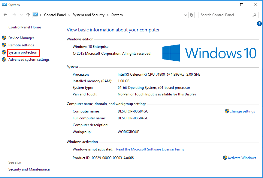The height and width of the screenshot is (178, 263).
Task: Open Advanced system settings
Action: 29,60
